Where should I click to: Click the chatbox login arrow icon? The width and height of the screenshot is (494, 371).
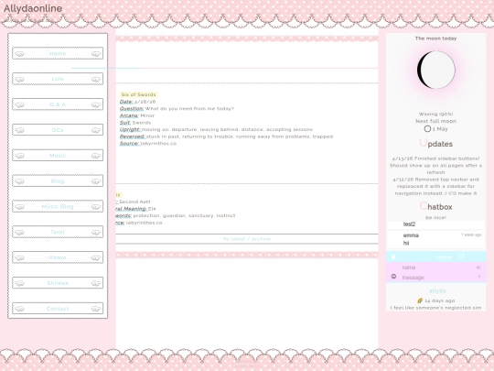(x=478, y=267)
